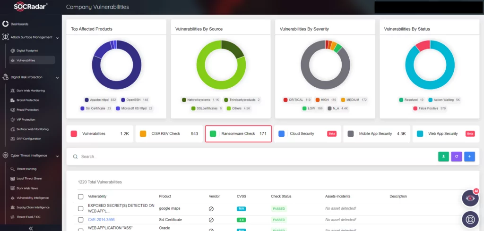Click the CVSS column header
484x231 pixels.
pyautogui.click(x=242, y=196)
